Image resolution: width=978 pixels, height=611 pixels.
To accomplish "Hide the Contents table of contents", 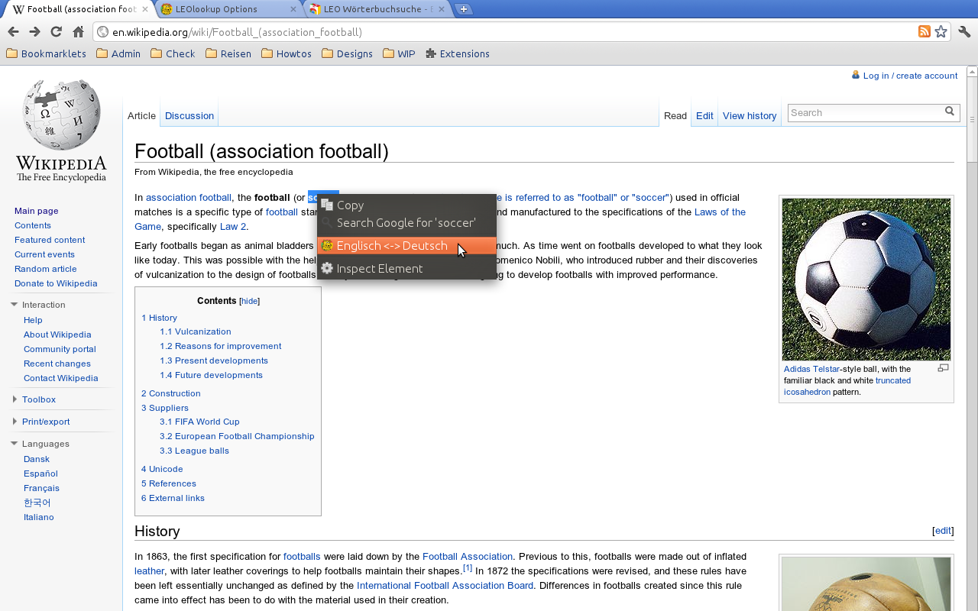I will tap(250, 302).
